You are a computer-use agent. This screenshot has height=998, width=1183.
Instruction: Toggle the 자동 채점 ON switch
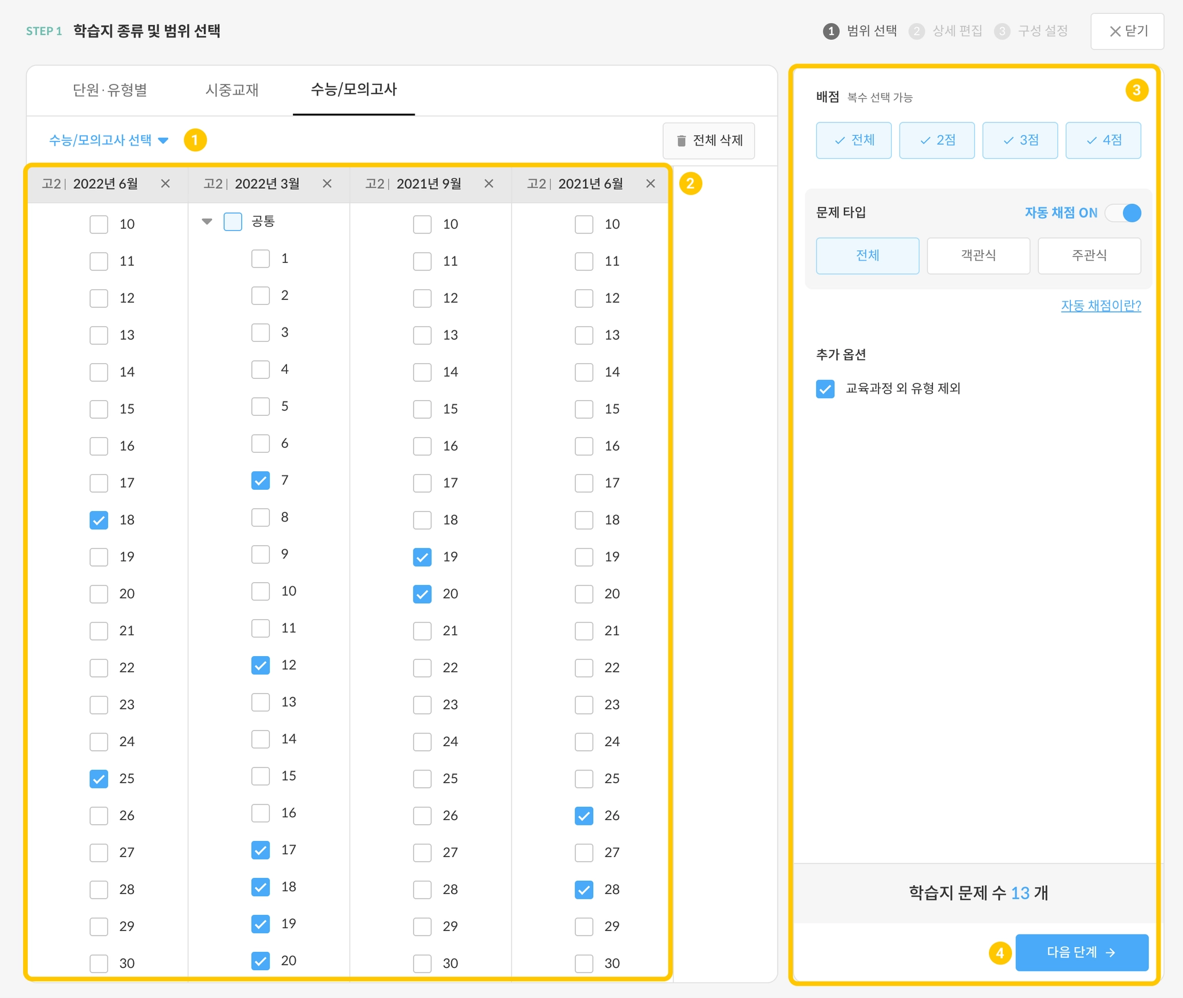pos(1124,213)
